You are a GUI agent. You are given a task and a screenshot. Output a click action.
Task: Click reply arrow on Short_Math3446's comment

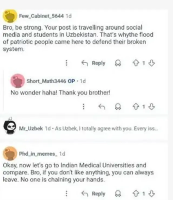pyautogui.click(x=102, y=107)
